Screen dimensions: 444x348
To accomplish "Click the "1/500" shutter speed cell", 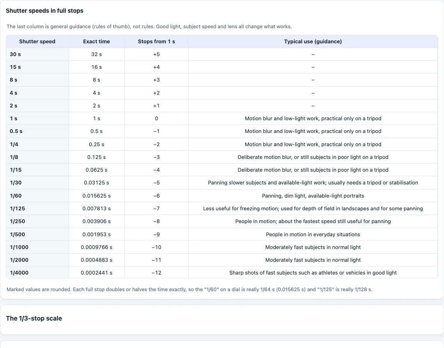I will [37, 234].
